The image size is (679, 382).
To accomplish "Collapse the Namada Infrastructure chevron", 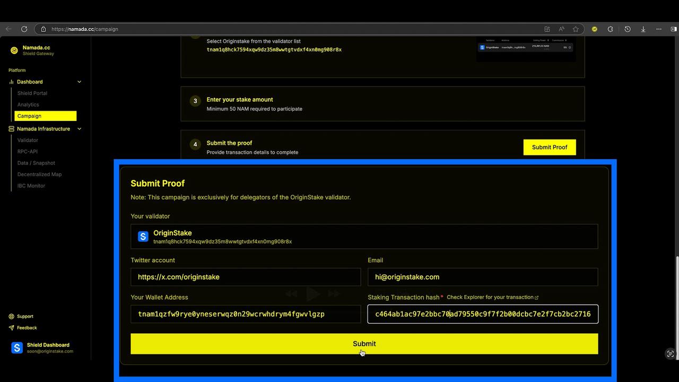I will click(x=80, y=129).
